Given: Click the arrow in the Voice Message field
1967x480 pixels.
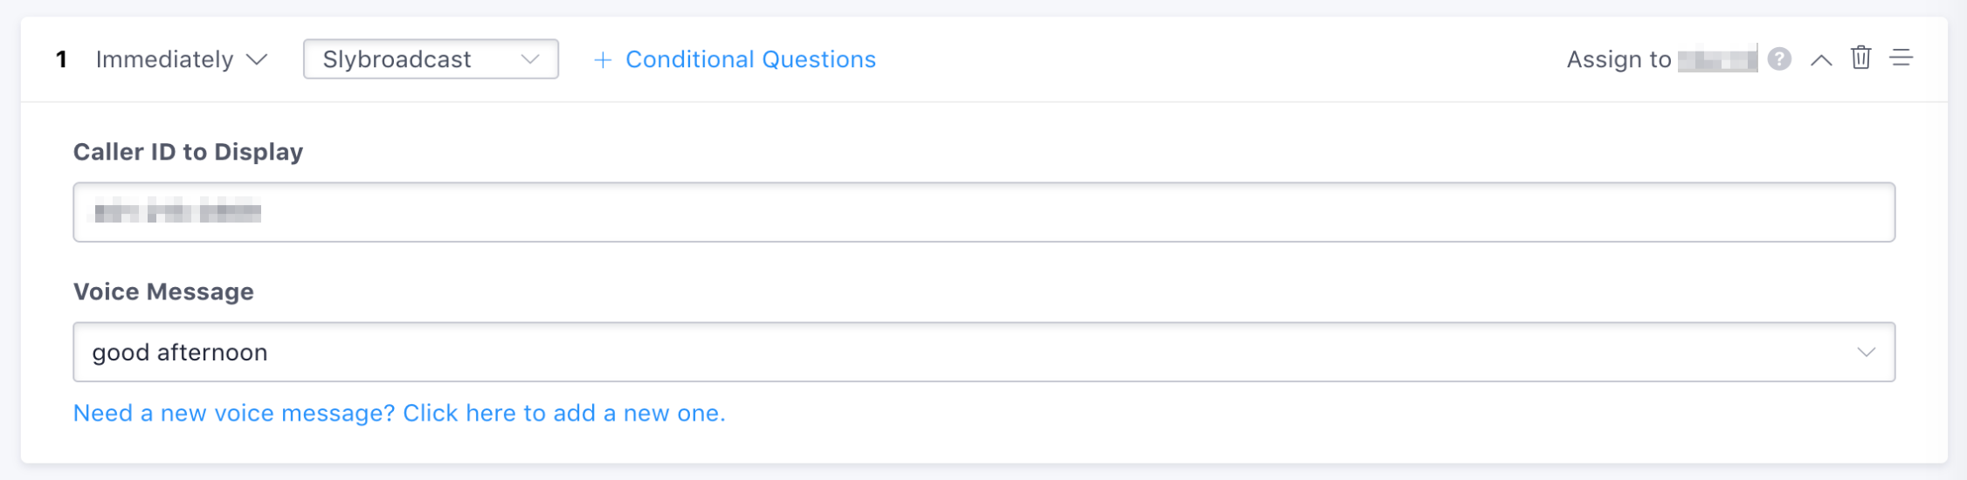Looking at the screenshot, I should 1866,353.
